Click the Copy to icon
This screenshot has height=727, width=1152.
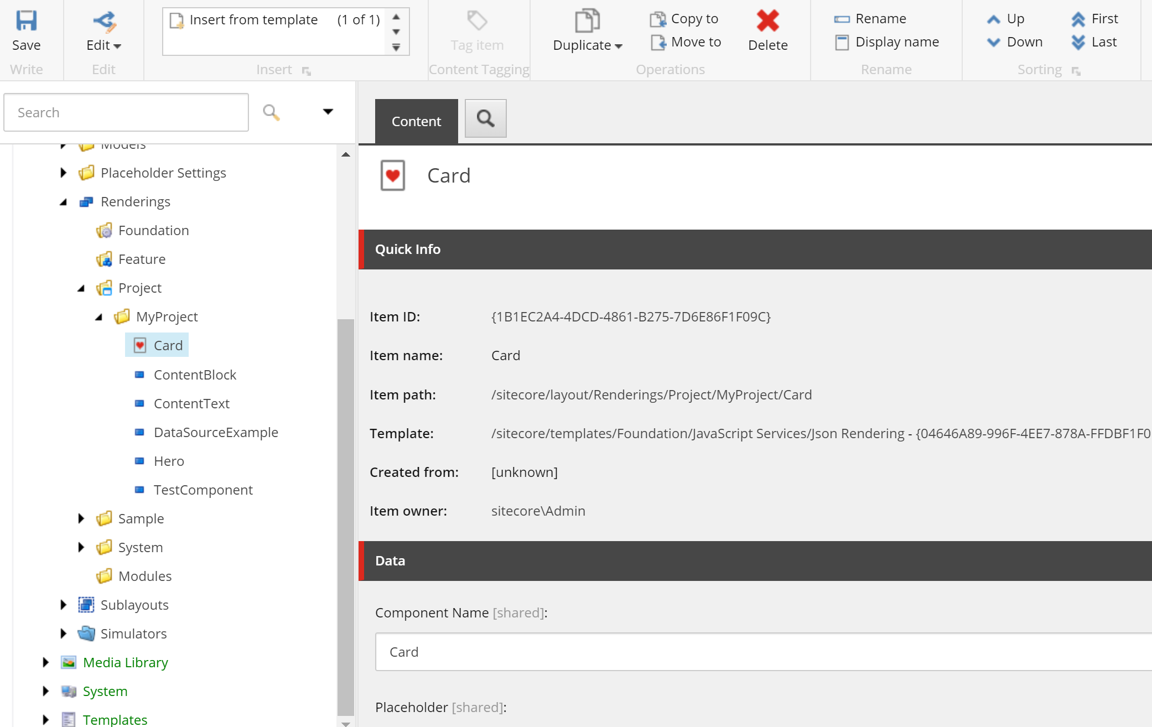(658, 19)
